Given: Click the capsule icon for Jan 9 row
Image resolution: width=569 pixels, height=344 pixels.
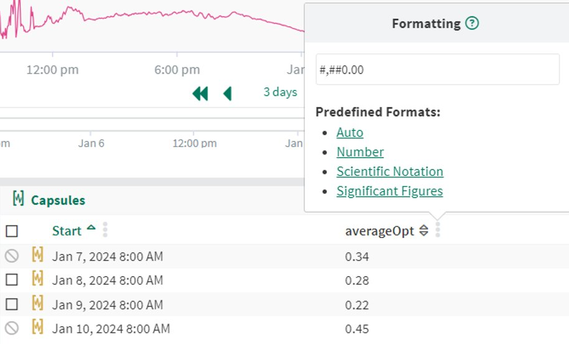Looking at the screenshot, I should [x=37, y=304].
